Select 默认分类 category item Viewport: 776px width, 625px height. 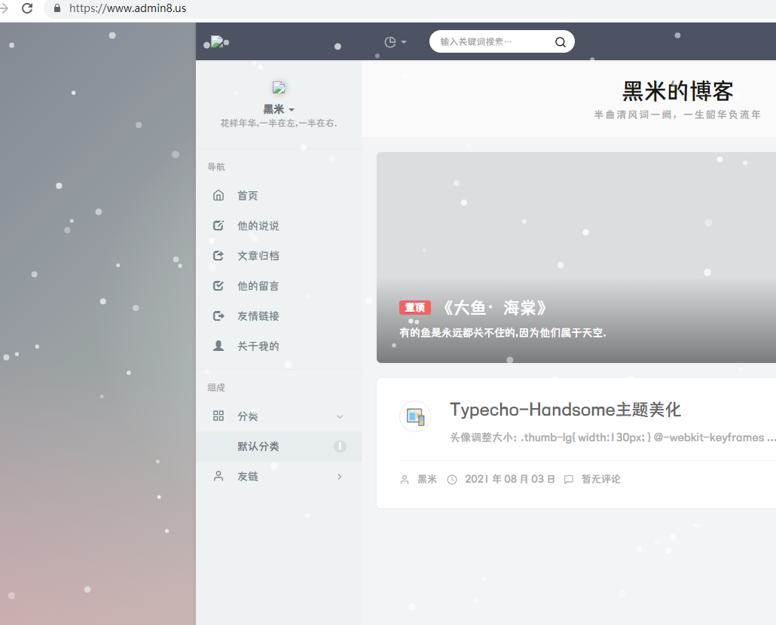pyautogui.click(x=258, y=447)
